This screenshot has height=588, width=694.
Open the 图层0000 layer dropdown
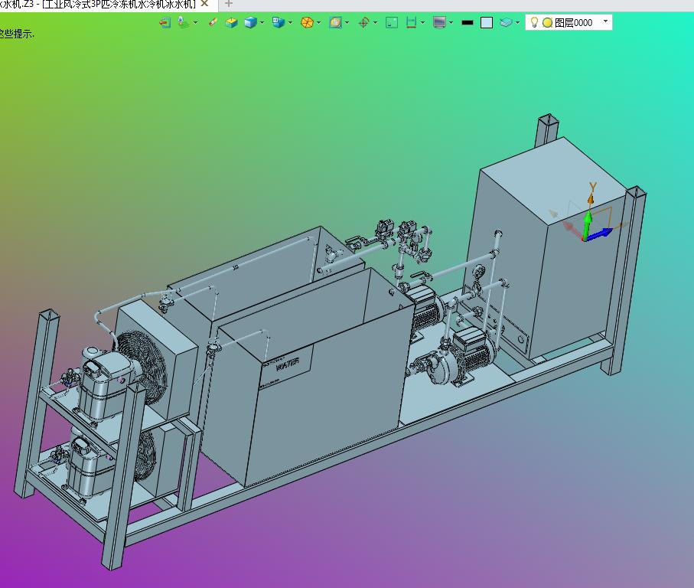[605, 21]
